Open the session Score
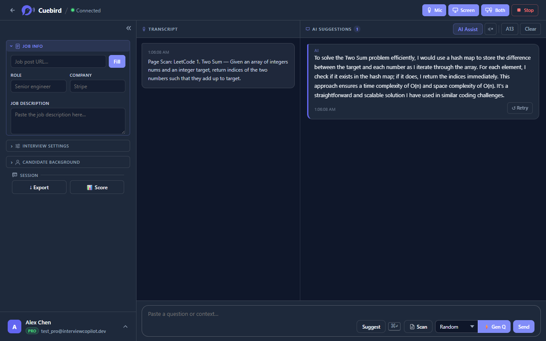Viewport: 546px width, 341px height. 97,187
